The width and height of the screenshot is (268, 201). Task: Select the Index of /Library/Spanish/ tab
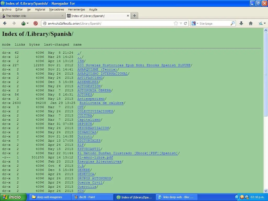[x=98, y=16]
